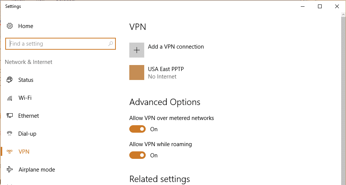Go to the Settings Home page
Screen dimensions: 346x185
tap(26, 26)
